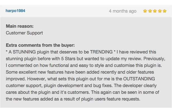
Task: Click the word OUTSTANDING in the review
Action: 139,79
